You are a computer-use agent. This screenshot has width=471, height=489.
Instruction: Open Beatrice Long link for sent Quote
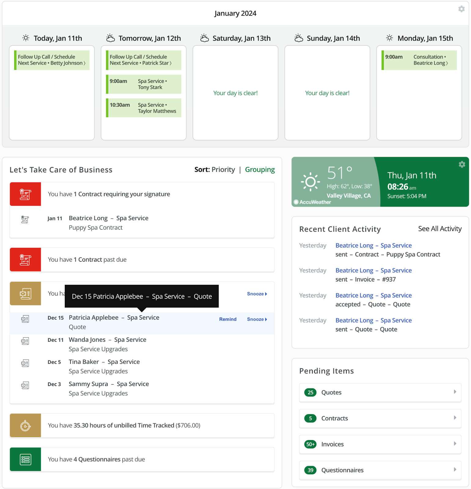373,320
